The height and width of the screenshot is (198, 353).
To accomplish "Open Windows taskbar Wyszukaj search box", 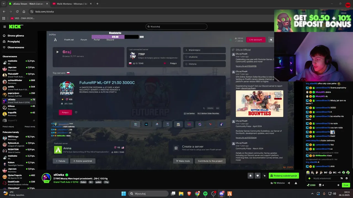I will (x=149, y=194).
